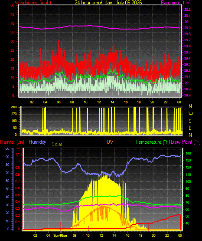Click the 110 value on the green temperature scale
Image resolution: width=202 pixels, height=241 pixels.
pos(188,175)
